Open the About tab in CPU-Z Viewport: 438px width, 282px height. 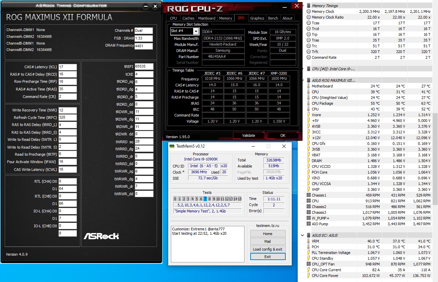pos(287,18)
